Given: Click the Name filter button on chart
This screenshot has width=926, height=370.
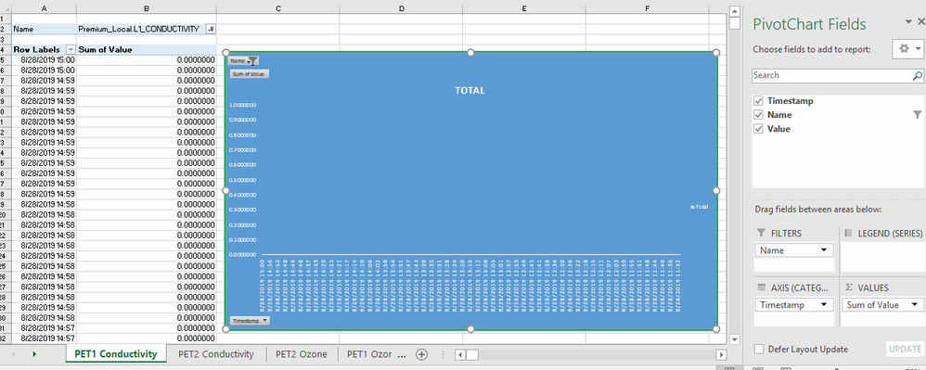Looking at the screenshot, I should point(244,61).
